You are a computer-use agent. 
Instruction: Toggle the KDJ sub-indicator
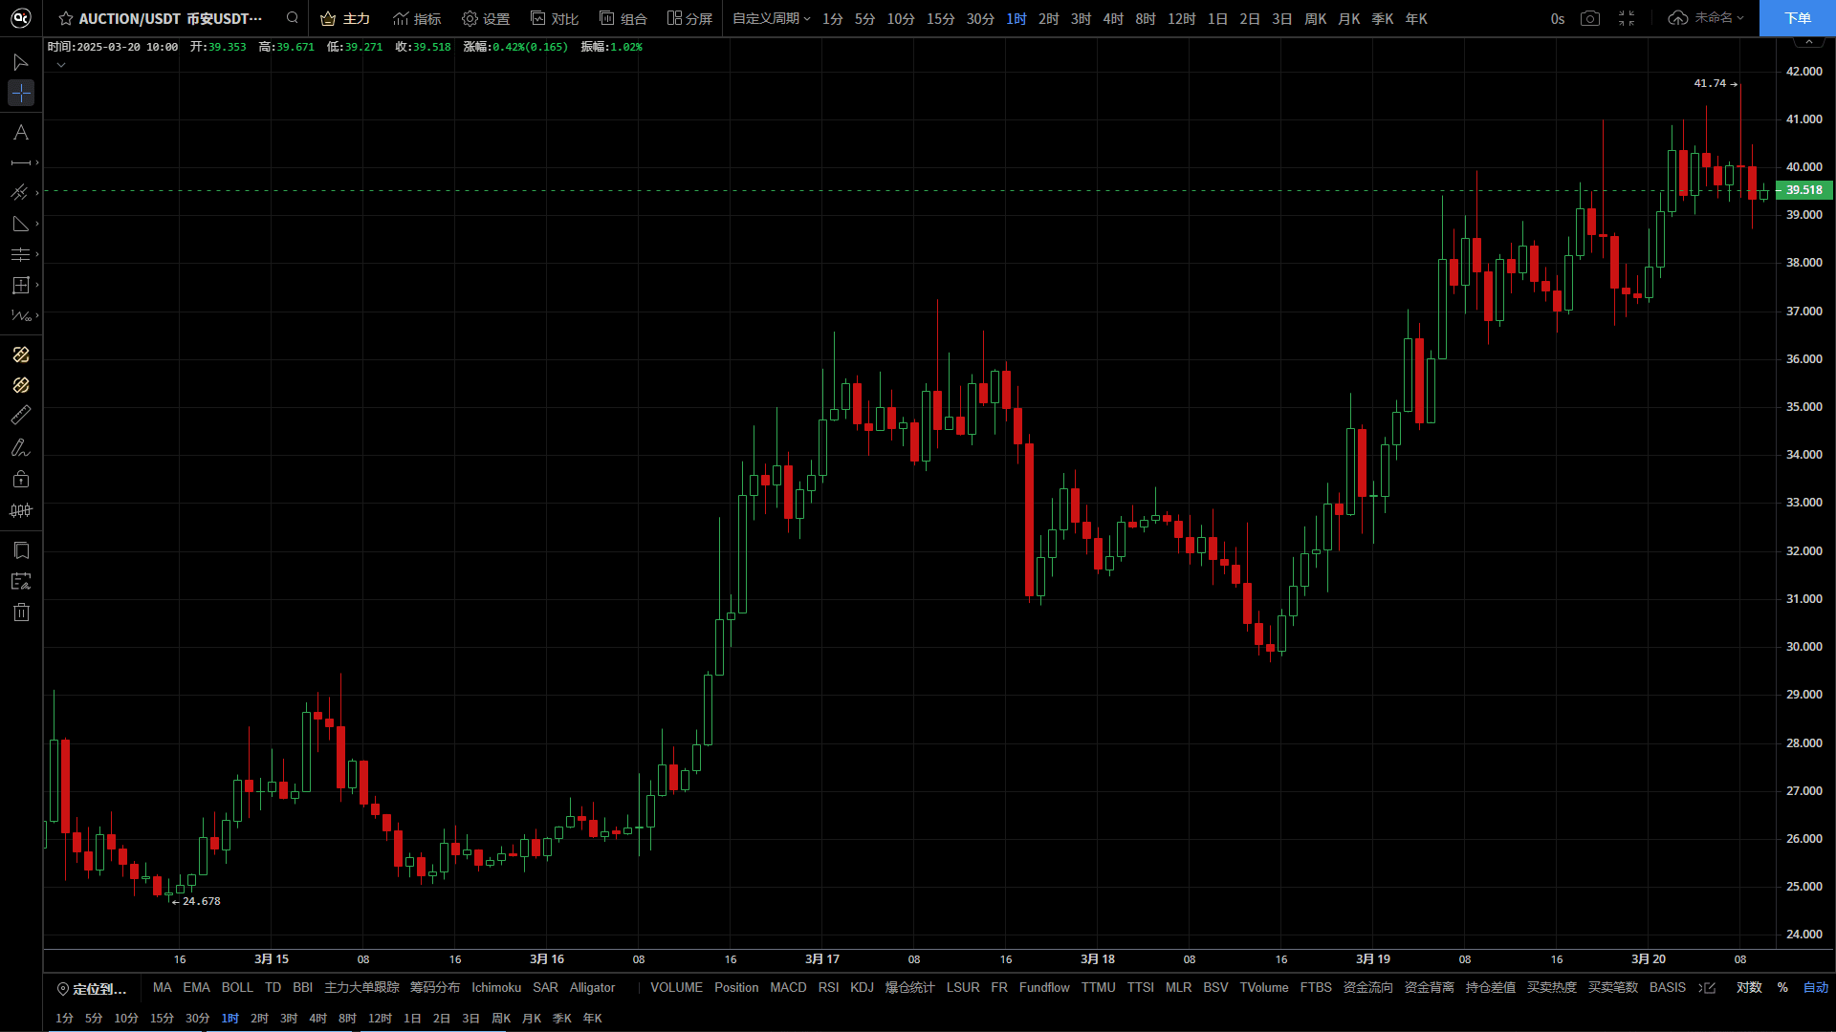coord(862,987)
